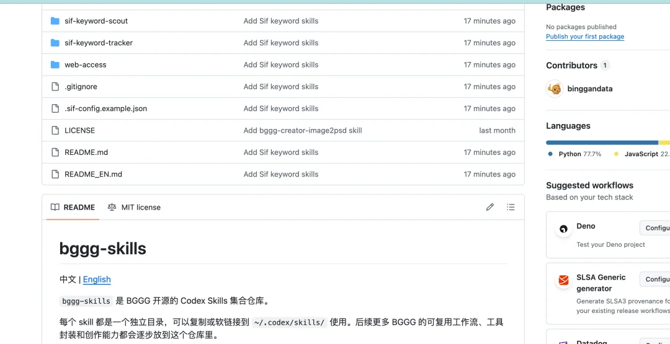Click the JavaScript language entry

pyautogui.click(x=642, y=154)
